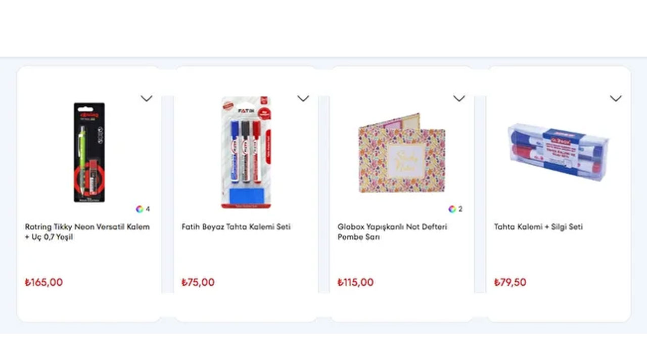Viewport: 647px width, 364px height.
Task: Expand chevron on Tahta Kalemi + Silgi card
Action: coord(616,99)
